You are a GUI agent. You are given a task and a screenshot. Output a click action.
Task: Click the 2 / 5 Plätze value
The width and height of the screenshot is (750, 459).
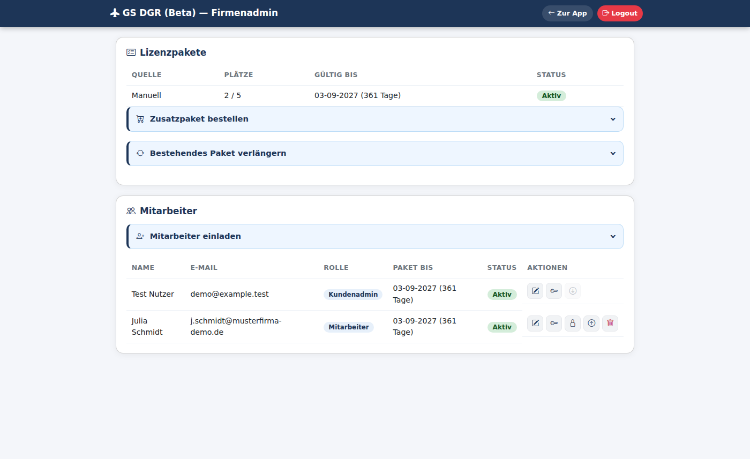click(232, 95)
